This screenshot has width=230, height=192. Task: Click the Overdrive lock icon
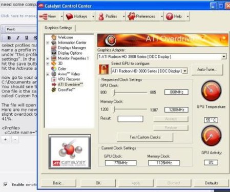(103, 69)
